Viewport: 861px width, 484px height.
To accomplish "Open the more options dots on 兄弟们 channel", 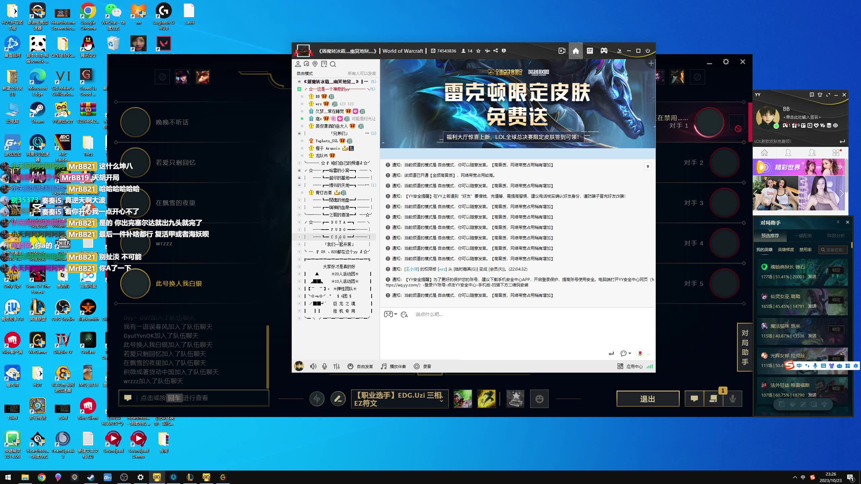I will click(367, 133).
